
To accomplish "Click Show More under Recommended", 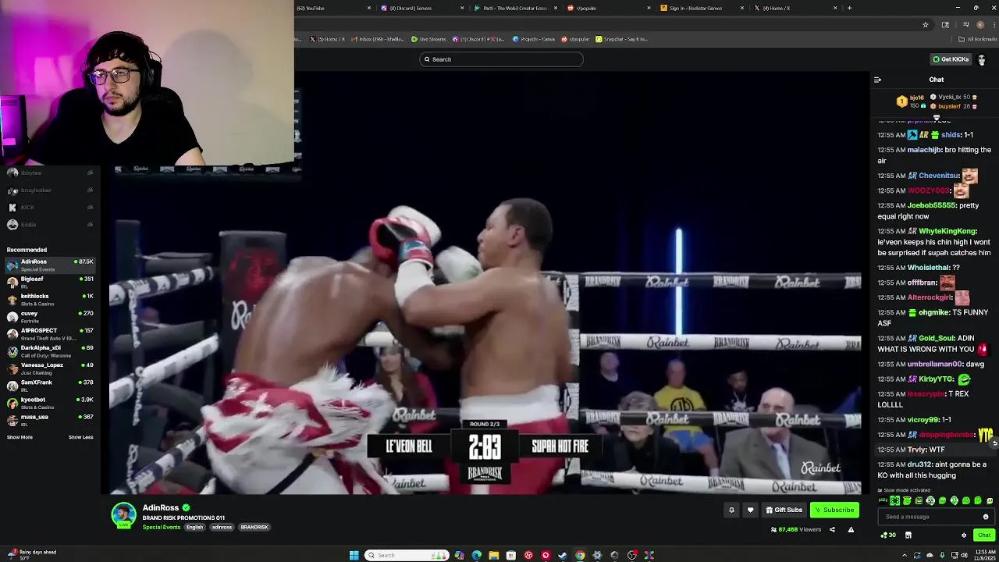I will click(20, 437).
